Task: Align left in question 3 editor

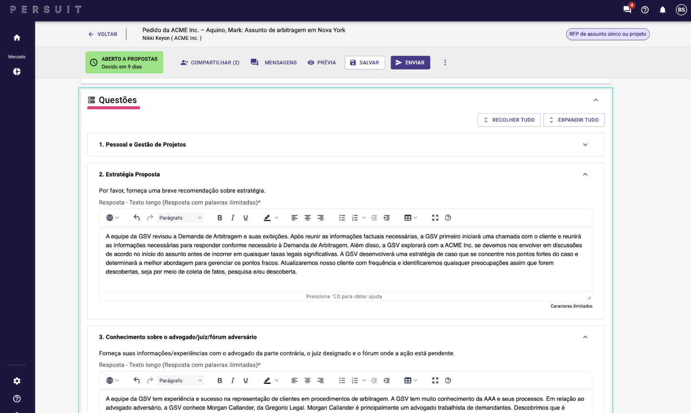Action: 294,381
